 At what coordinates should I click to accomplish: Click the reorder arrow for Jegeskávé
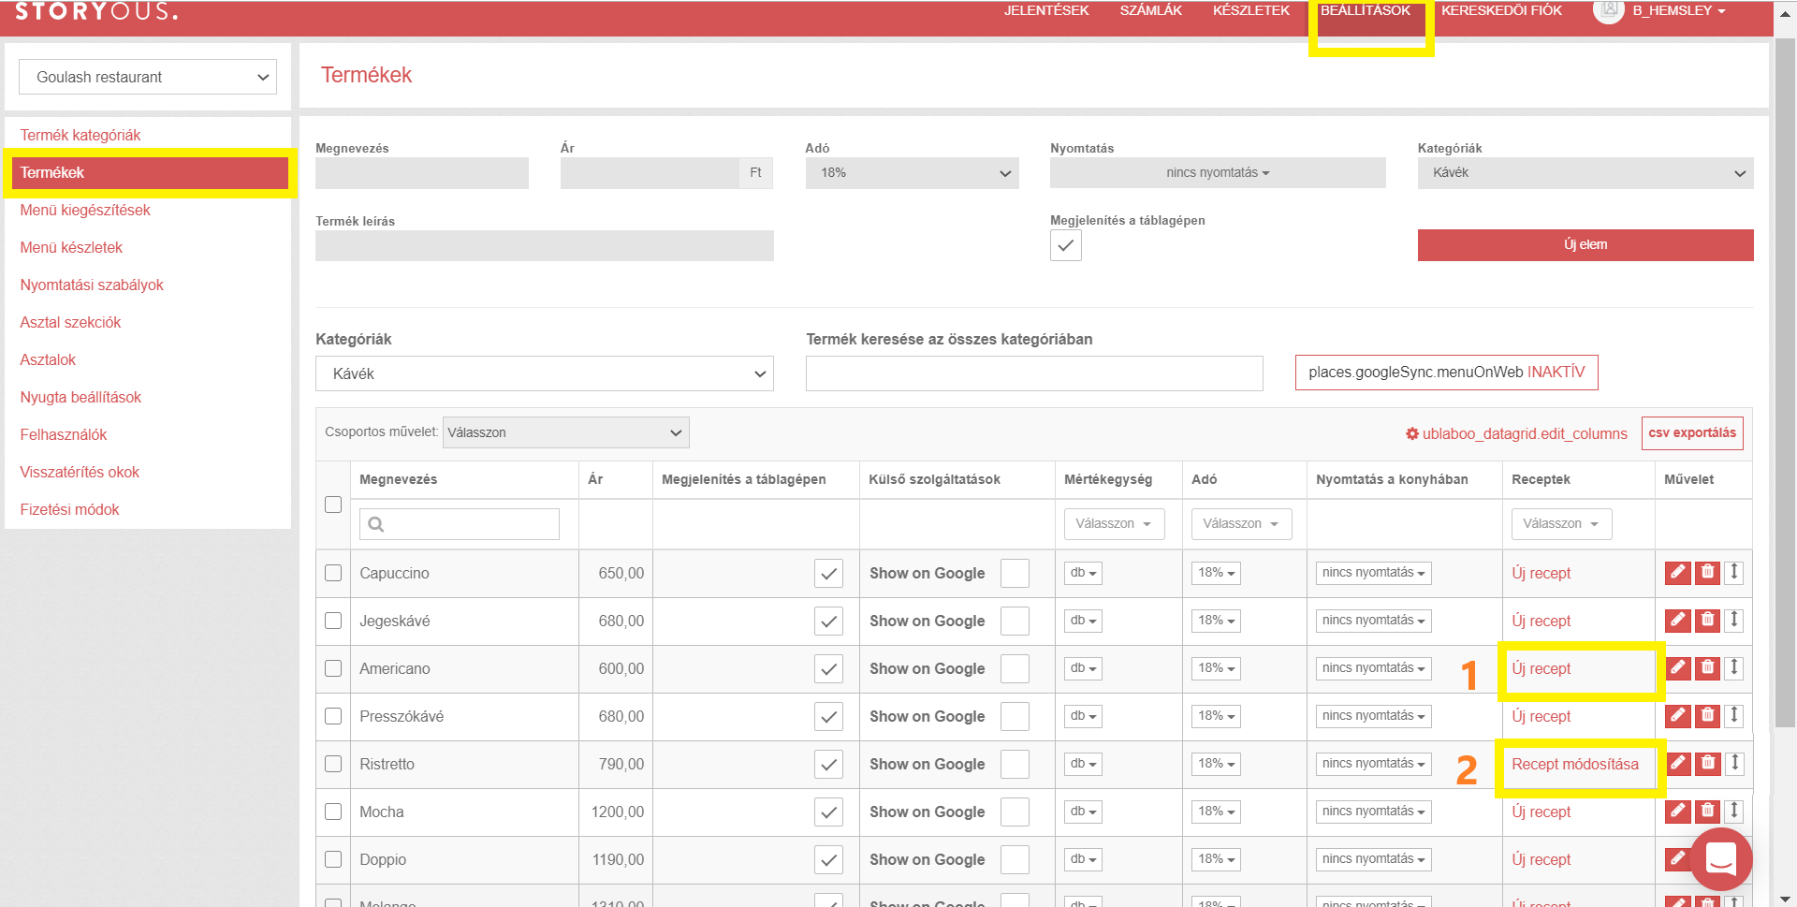[x=1734, y=620]
